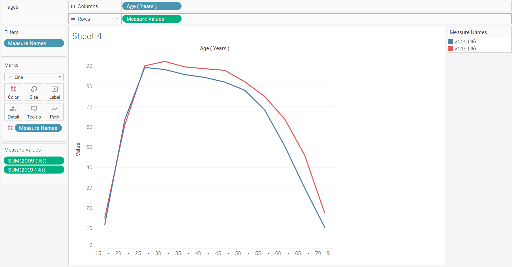Click the Columns shelf grid icon

point(73,6)
